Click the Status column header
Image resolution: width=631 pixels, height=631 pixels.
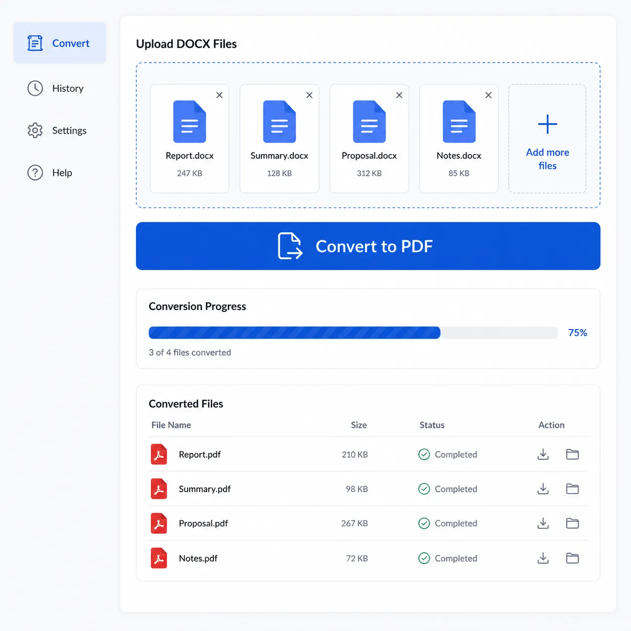432,425
